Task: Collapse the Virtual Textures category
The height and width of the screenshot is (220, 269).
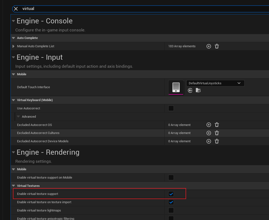Action: (13, 185)
